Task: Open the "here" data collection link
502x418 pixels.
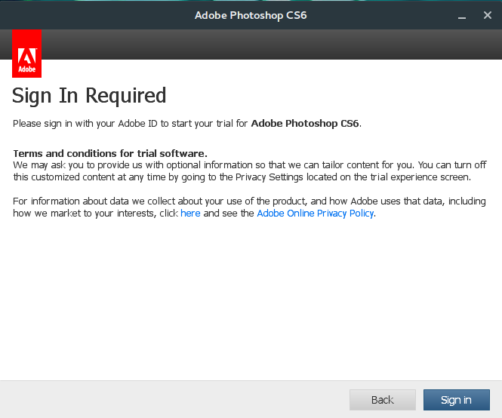Action: coord(190,214)
